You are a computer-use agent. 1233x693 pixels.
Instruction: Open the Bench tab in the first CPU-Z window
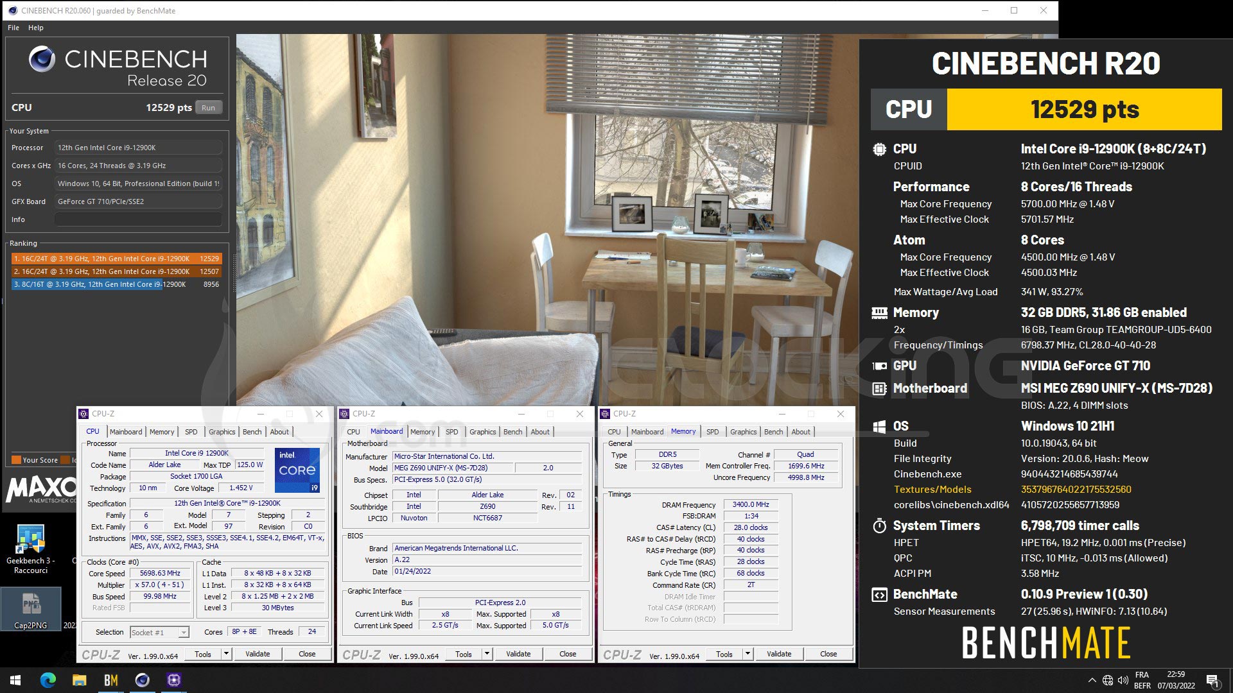coord(252,432)
